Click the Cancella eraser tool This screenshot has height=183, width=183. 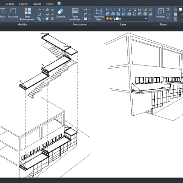click(x=60, y=13)
